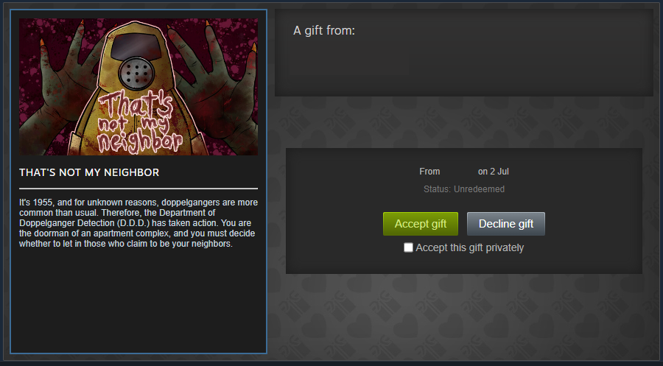Click the 'From' sender label
The height and width of the screenshot is (366, 663).
point(429,172)
